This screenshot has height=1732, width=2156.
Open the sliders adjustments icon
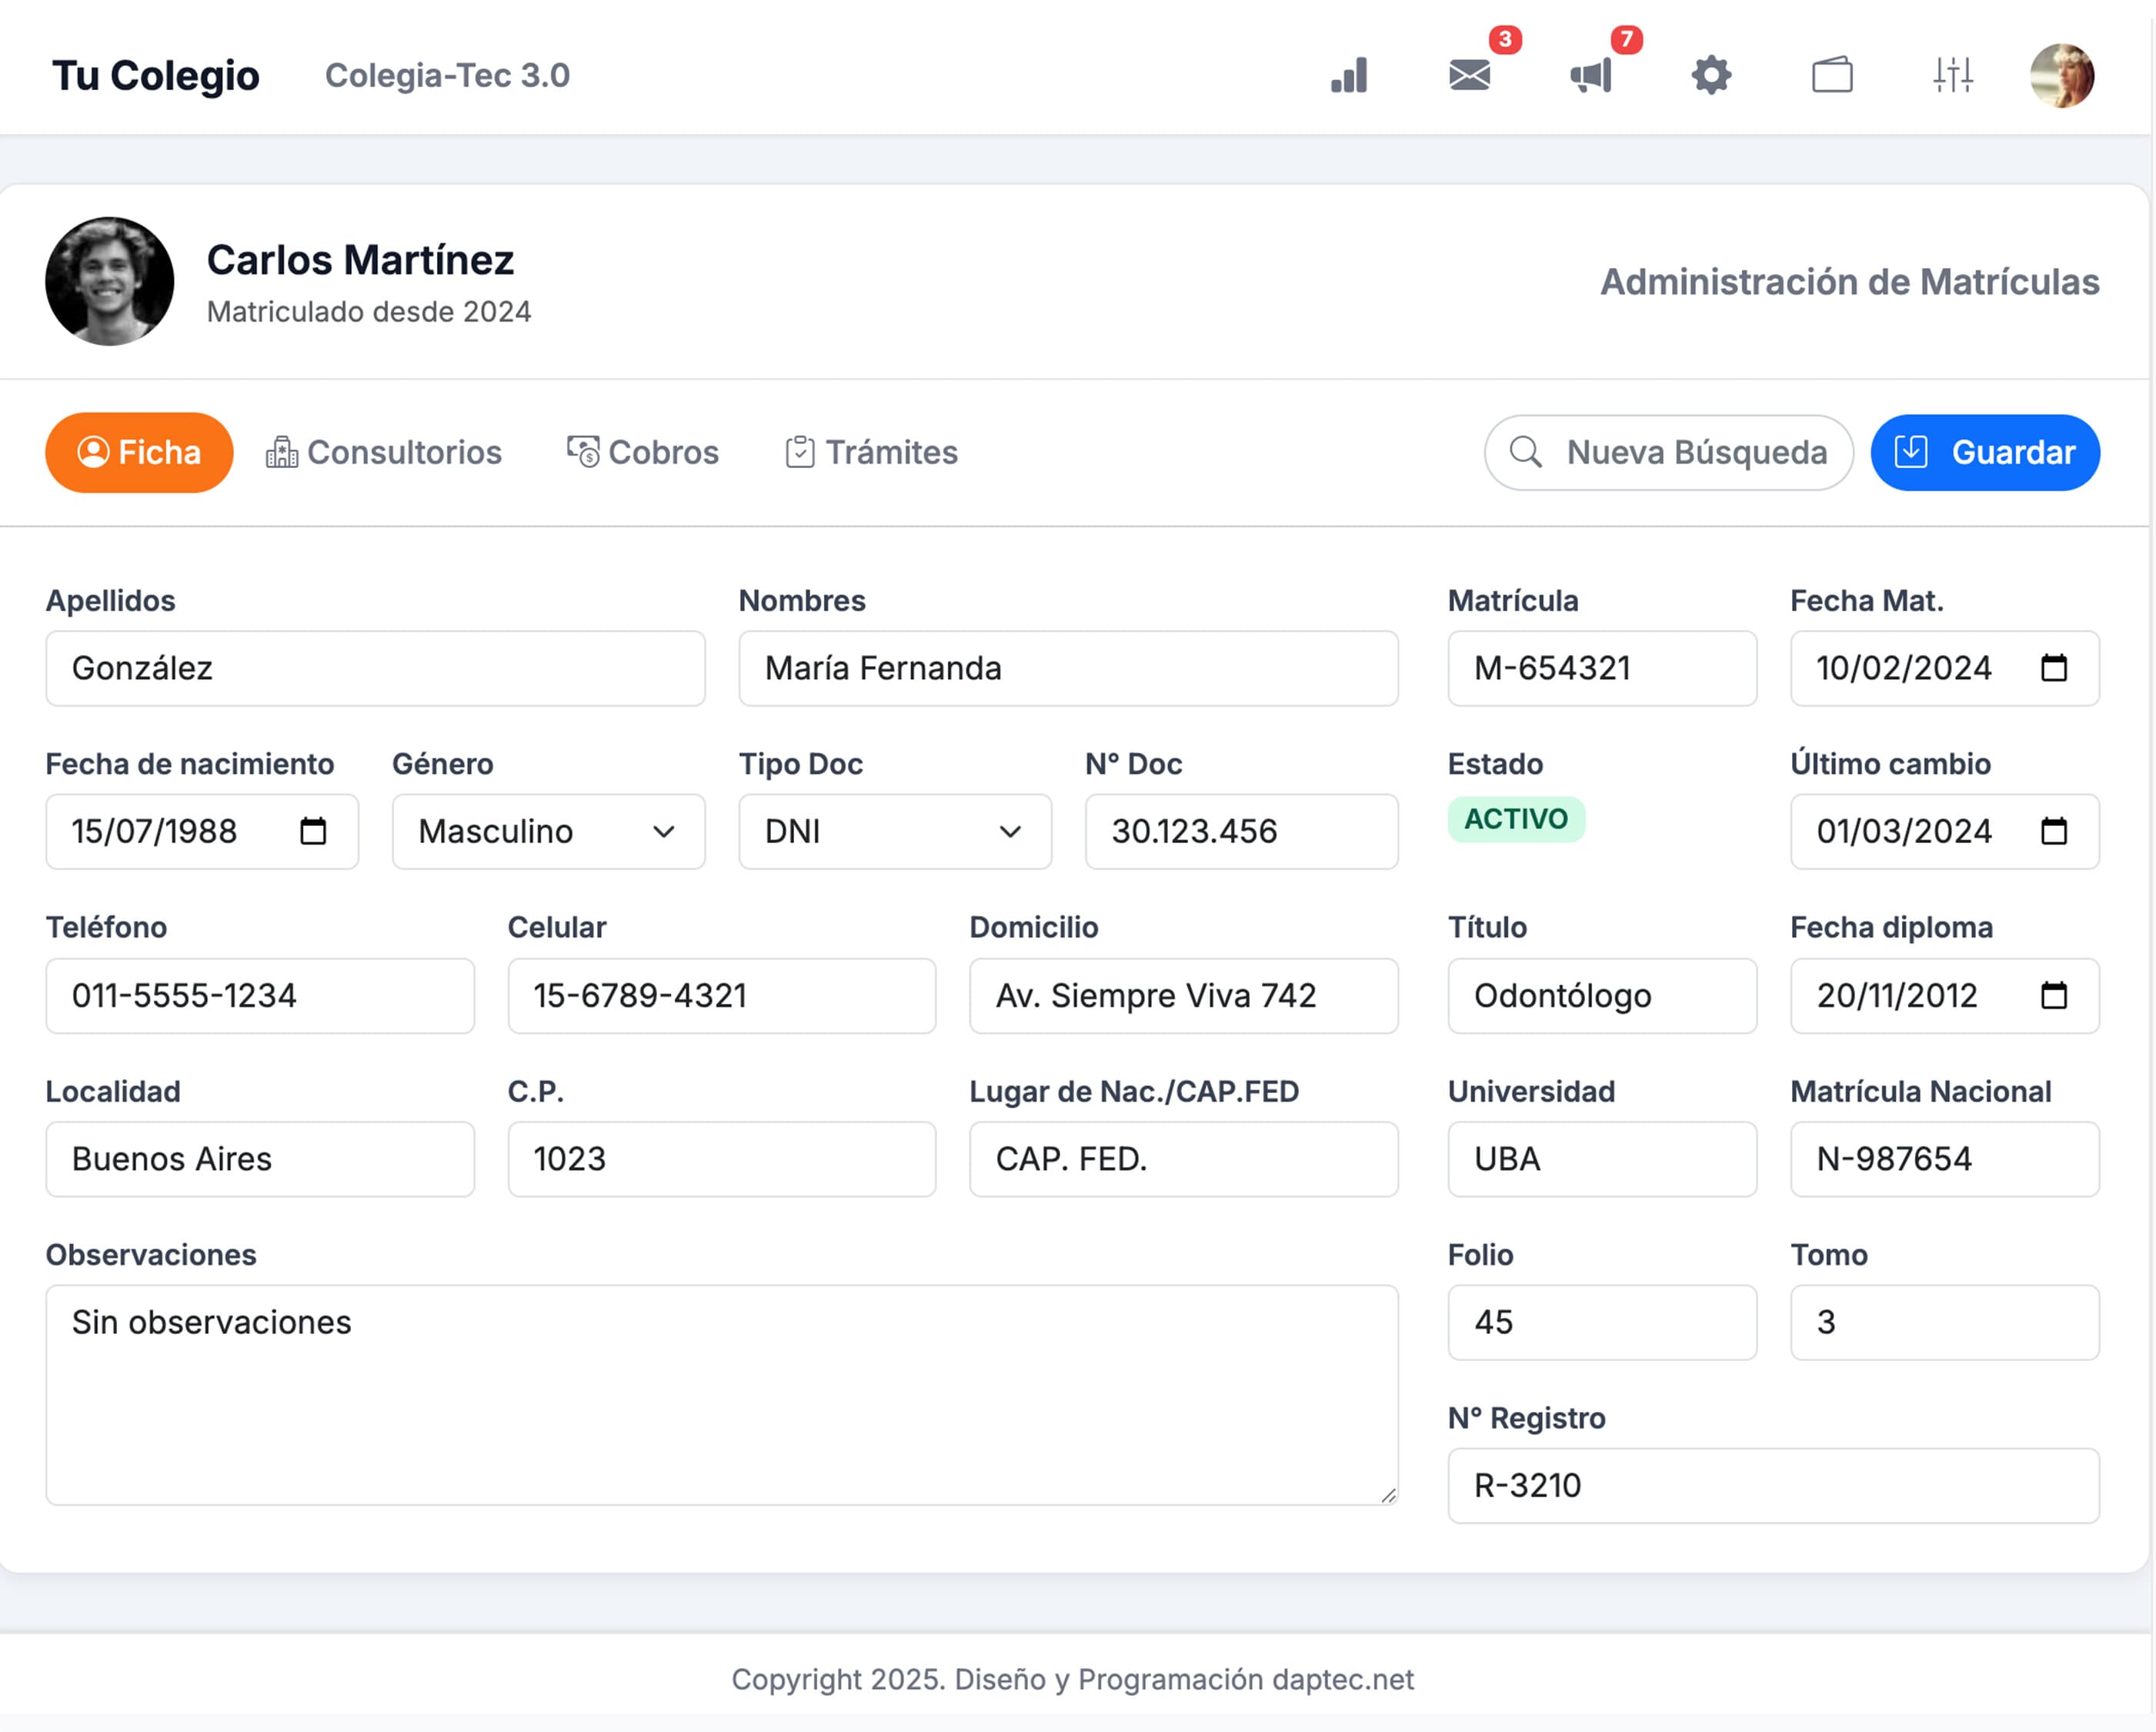click(1952, 75)
